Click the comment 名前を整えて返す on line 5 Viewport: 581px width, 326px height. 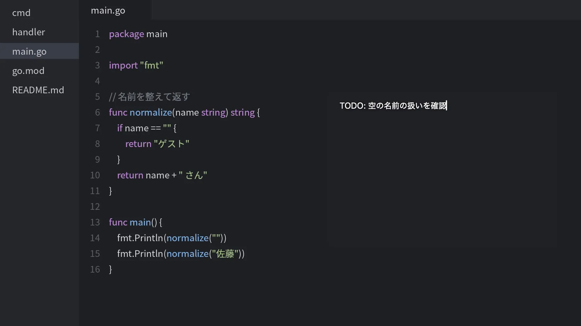pos(149,97)
